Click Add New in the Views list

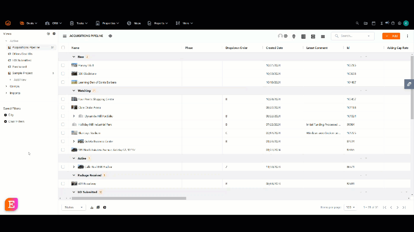(20, 80)
